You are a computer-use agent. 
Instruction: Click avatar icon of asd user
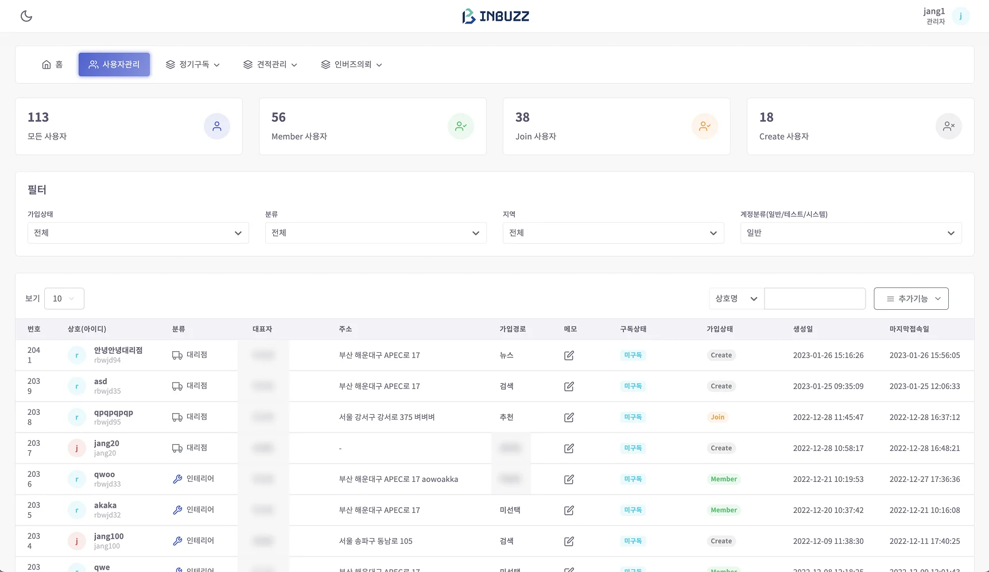(x=77, y=387)
